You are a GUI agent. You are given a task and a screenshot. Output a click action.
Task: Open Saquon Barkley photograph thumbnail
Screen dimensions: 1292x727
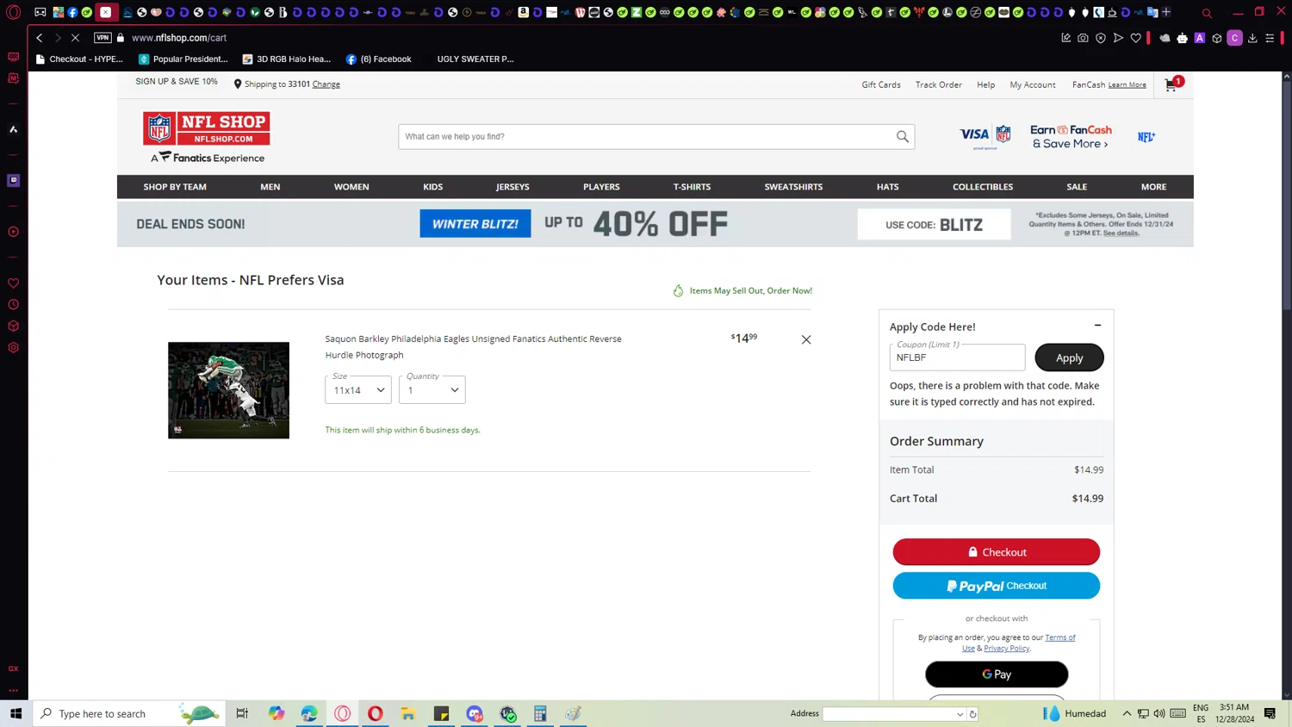(228, 390)
